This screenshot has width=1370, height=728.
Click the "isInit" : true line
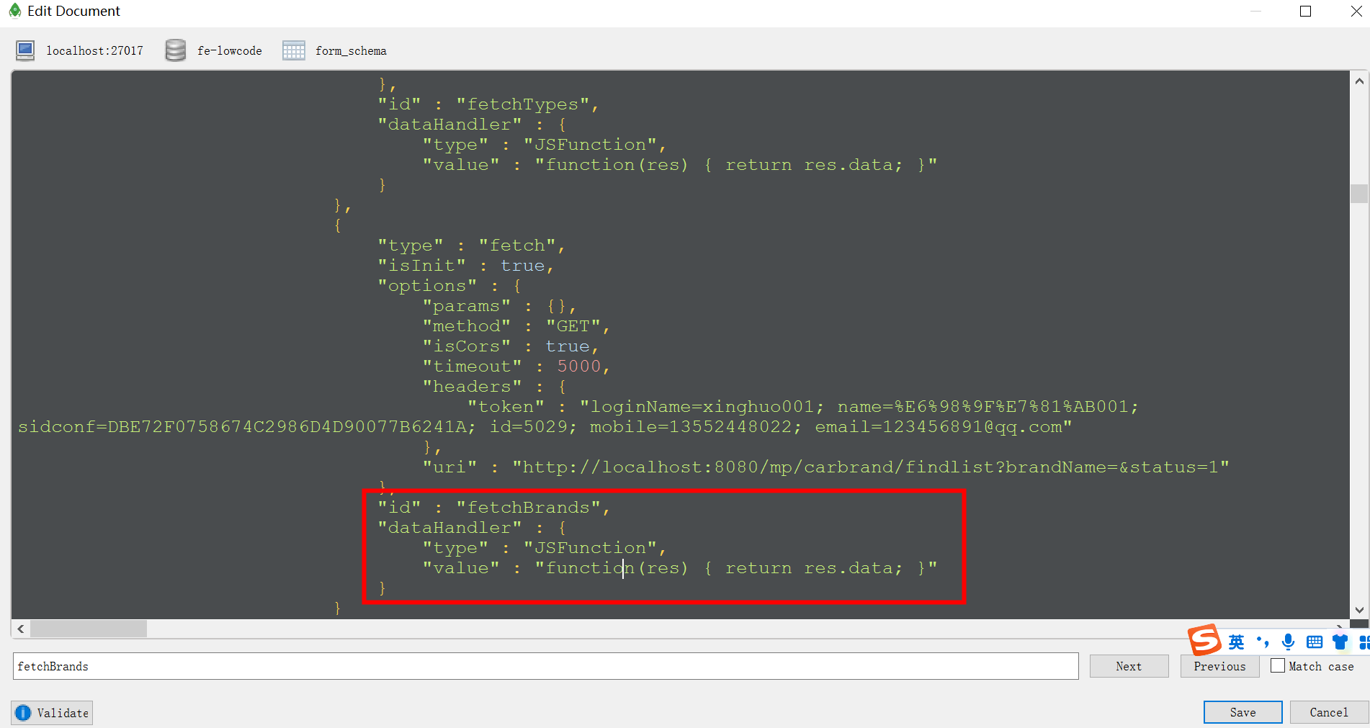point(466,266)
